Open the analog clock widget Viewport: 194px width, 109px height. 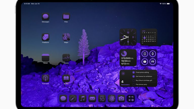[x=128, y=37]
